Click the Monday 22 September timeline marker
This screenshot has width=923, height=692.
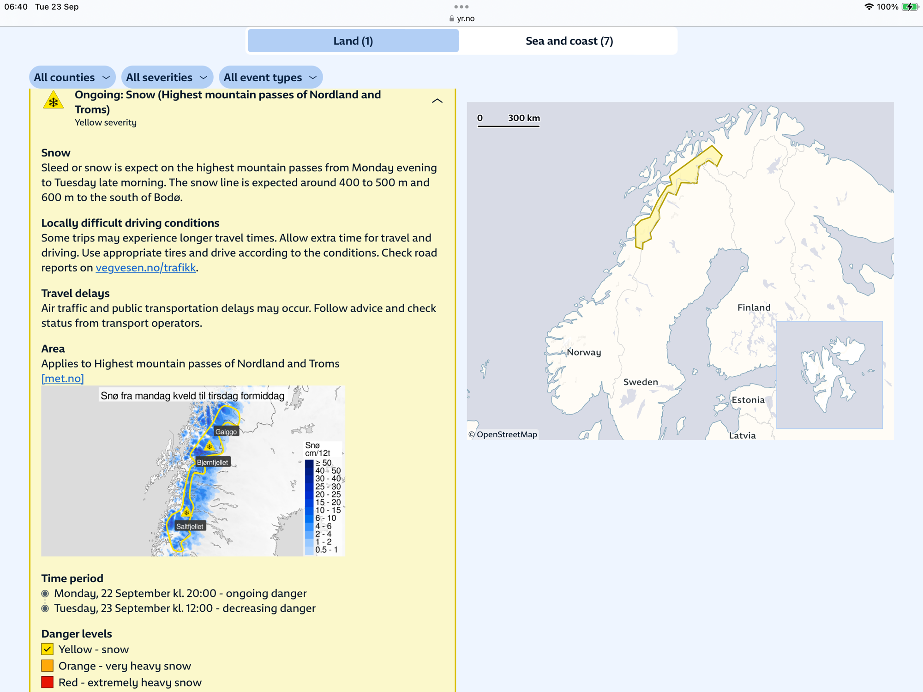[x=45, y=593]
